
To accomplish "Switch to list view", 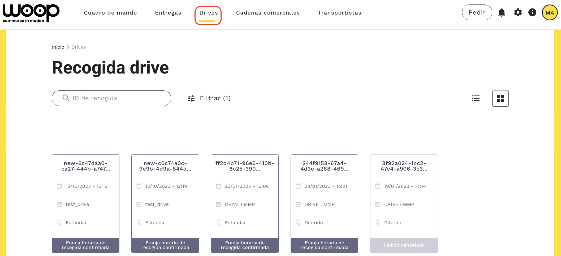I will [476, 98].
